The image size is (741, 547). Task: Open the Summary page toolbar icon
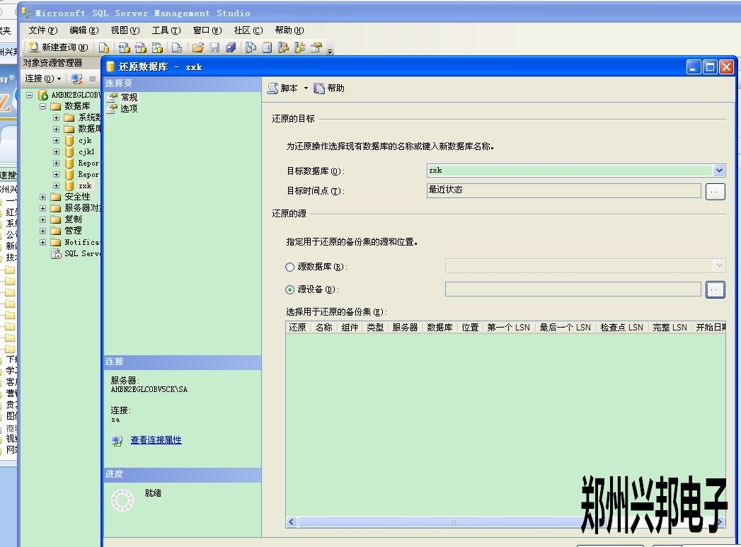coord(267,47)
